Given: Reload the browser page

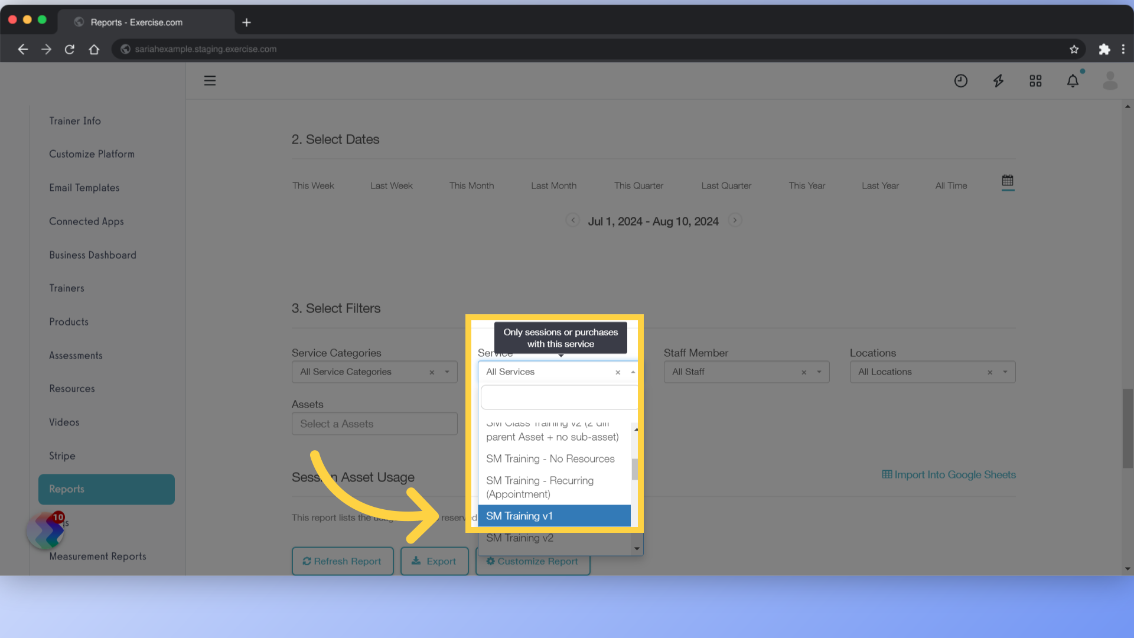Looking at the screenshot, I should point(70,49).
